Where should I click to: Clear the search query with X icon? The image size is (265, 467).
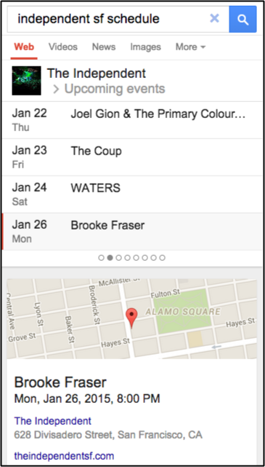pyautogui.click(x=214, y=18)
